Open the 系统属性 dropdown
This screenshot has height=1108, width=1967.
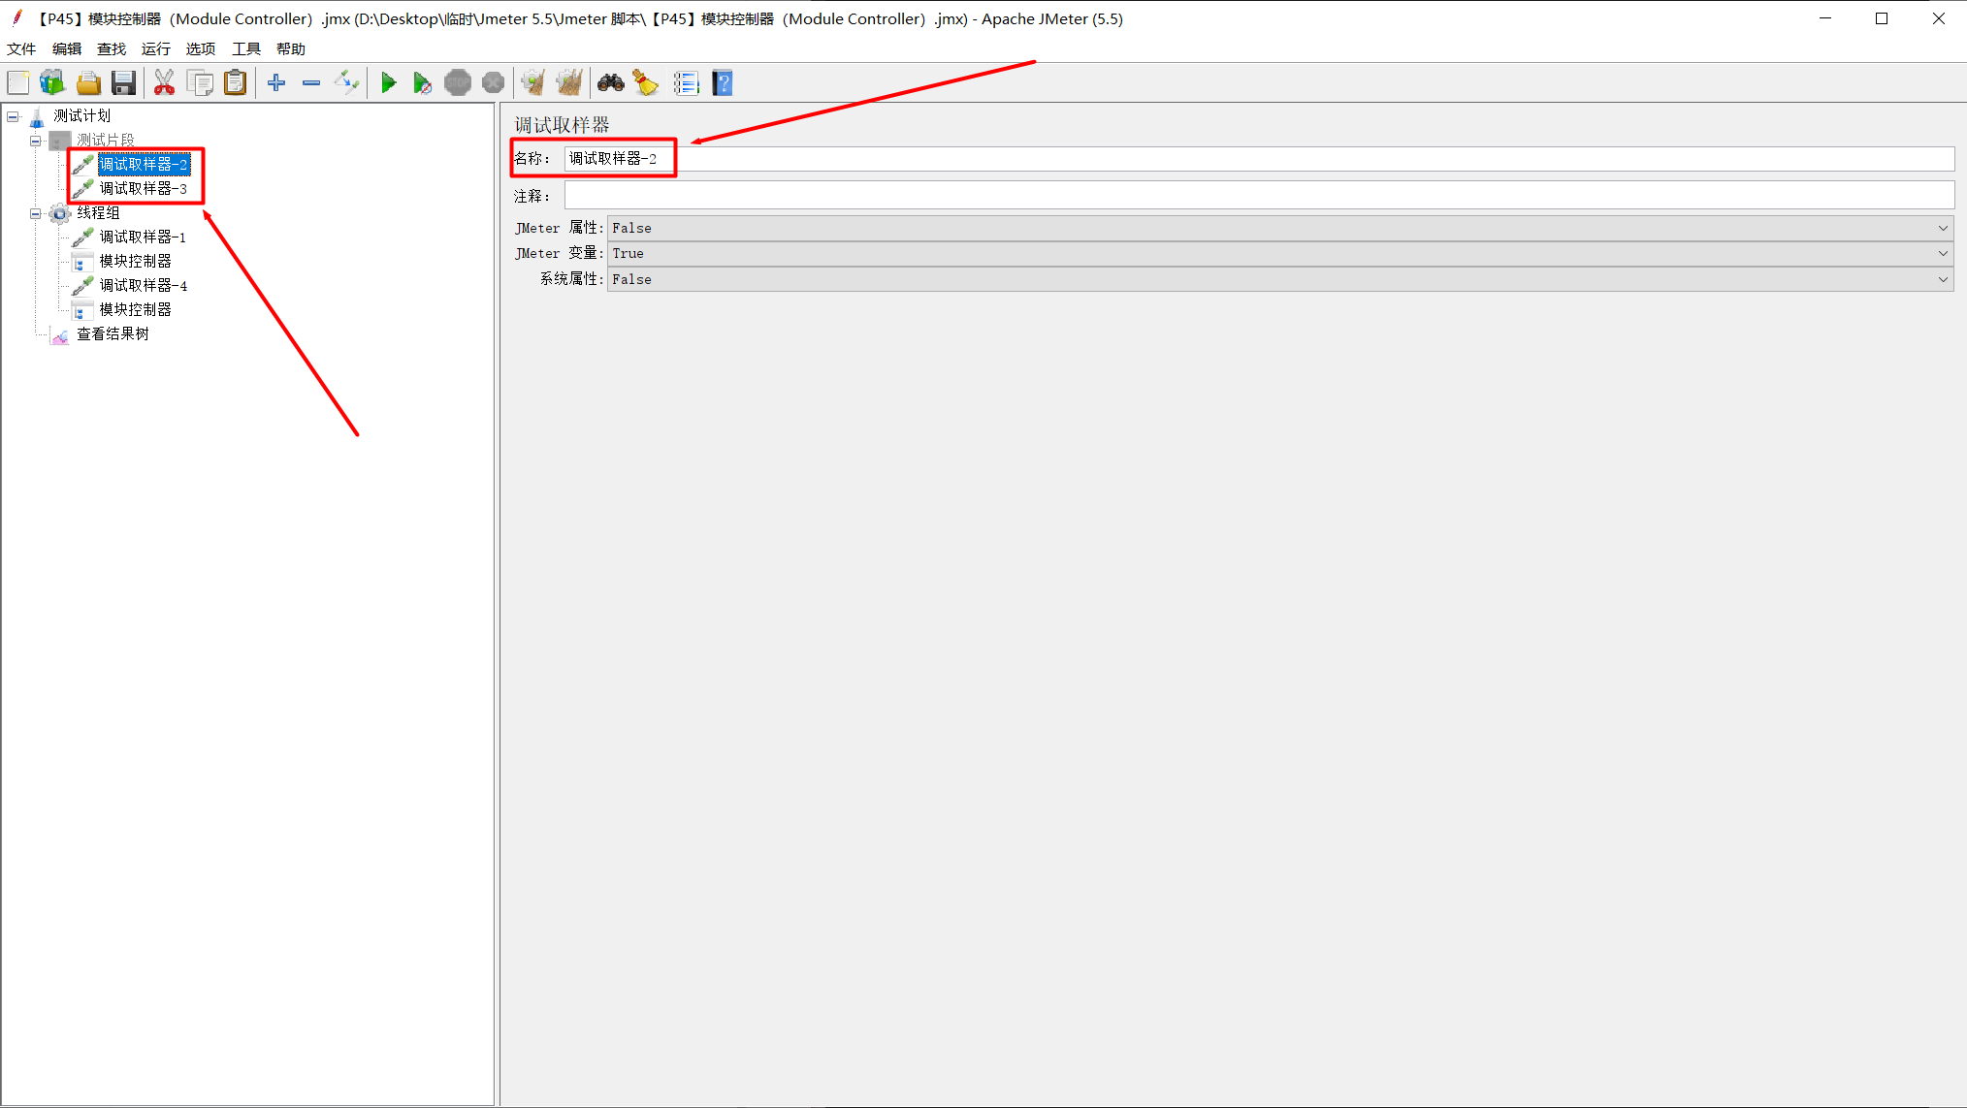point(1279,279)
